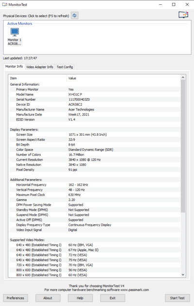Click the scrollbar up arrow

click(x=183, y=77)
